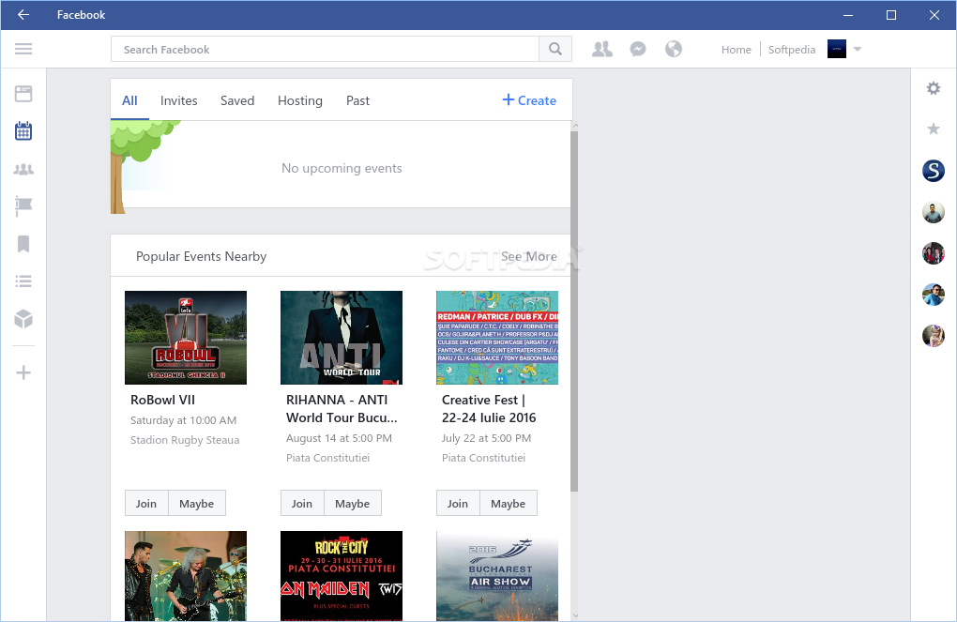Screen dimensions: 957x622
Task: Join the Creative Fest event
Action: point(458,503)
